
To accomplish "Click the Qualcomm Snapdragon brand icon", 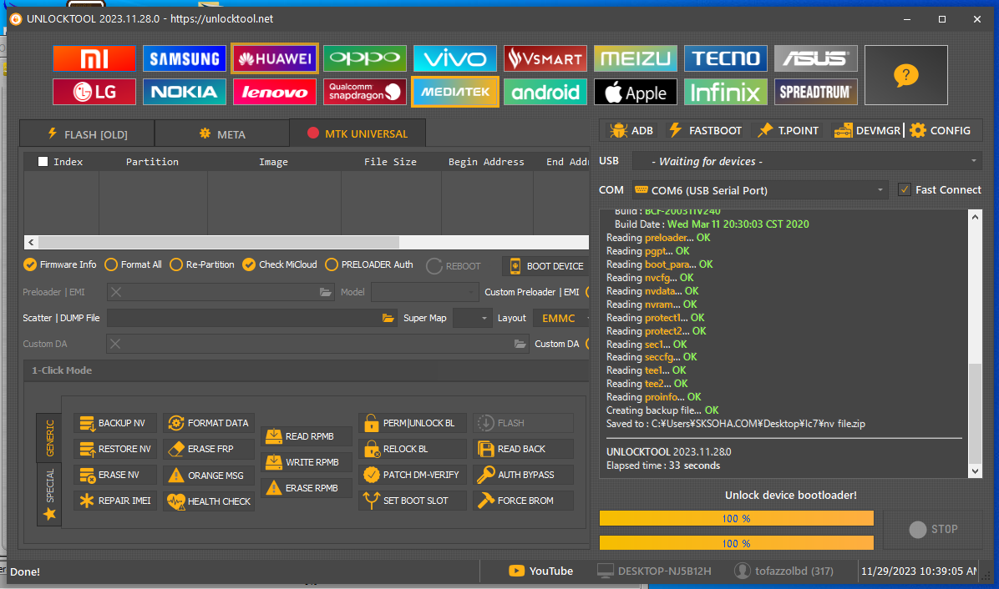I will click(x=365, y=92).
